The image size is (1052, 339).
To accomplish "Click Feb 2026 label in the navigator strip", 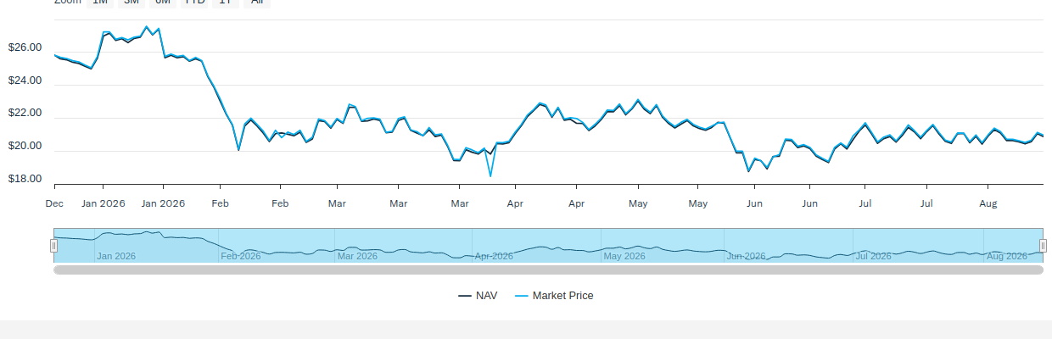I will (x=241, y=256).
